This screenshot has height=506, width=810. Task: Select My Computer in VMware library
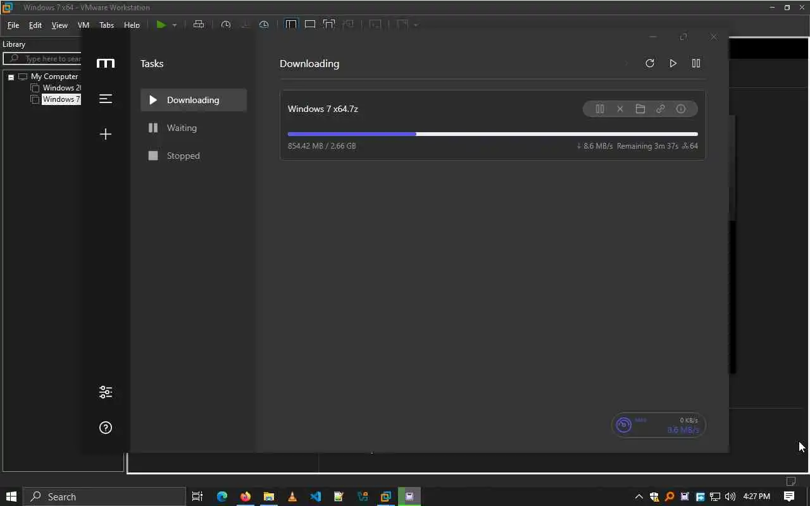(54, 77)
